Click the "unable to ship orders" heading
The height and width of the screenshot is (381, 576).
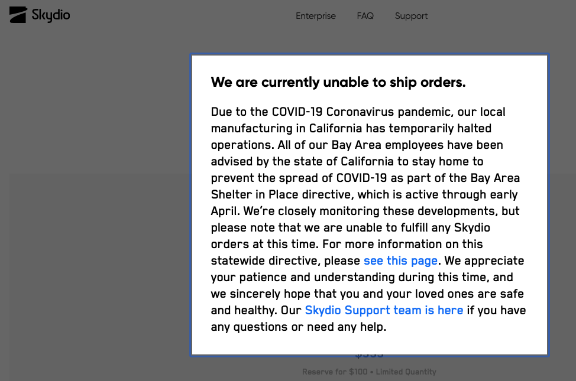[x=338, y=82]
